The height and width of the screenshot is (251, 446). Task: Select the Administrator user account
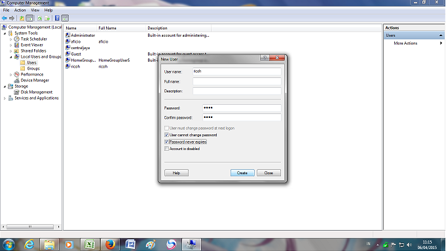pyautogui.click(x=83, y=35)
